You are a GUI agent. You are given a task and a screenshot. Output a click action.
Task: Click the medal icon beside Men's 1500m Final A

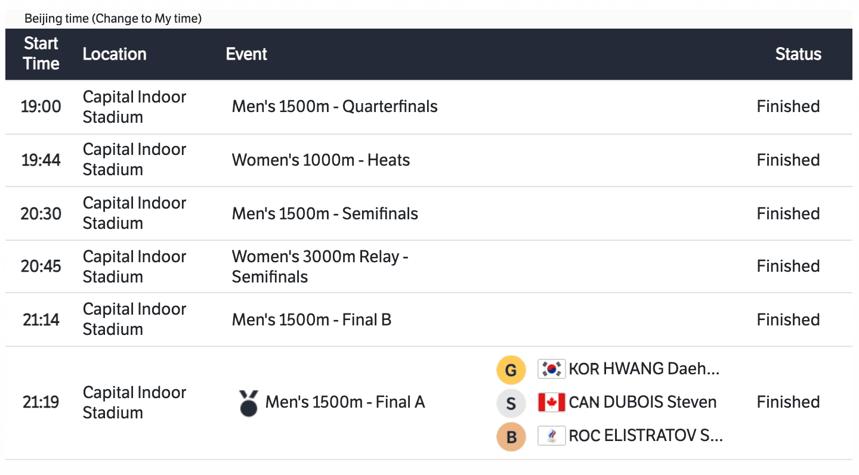[x=248, y=403]
